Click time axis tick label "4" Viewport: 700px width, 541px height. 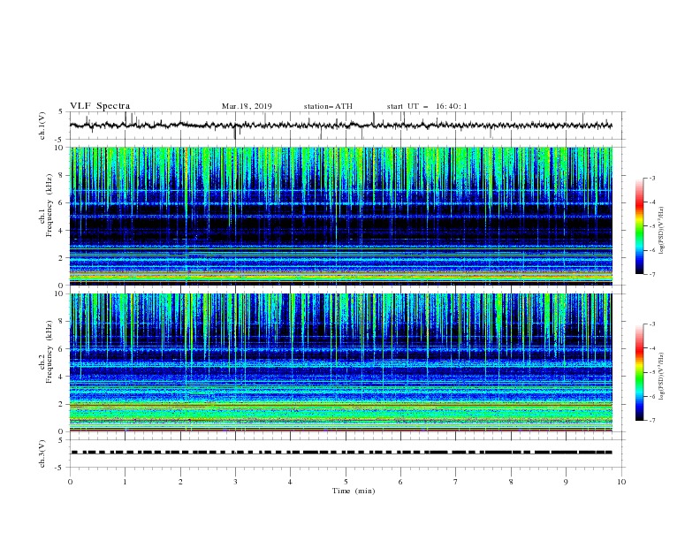point(290,482)
